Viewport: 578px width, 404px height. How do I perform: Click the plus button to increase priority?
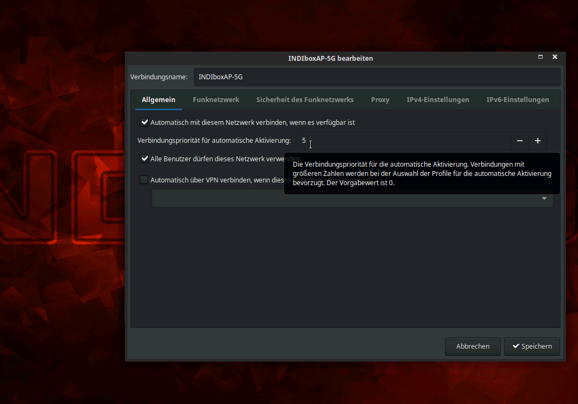coord(538,141)
